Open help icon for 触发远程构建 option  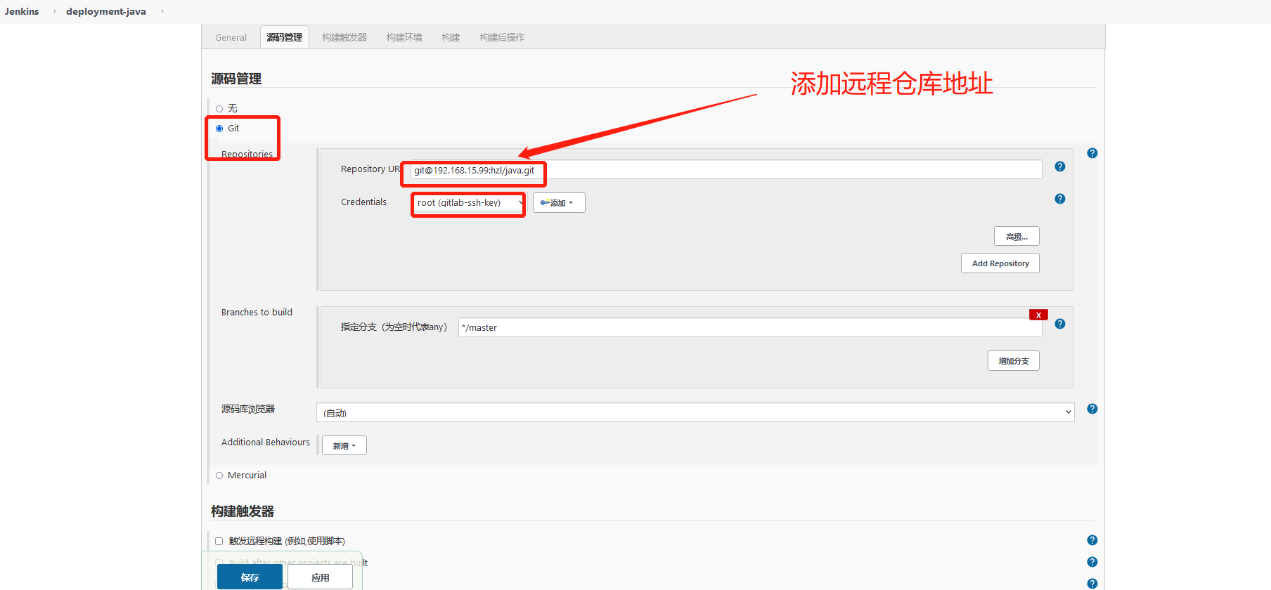point(1092,540)
